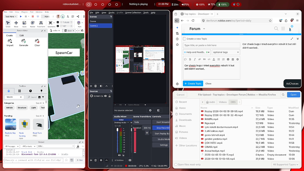The height and width of the screenshot is (171, 304).
Task: Enable Open files read-only checkbox
Action: coord(176,164)
